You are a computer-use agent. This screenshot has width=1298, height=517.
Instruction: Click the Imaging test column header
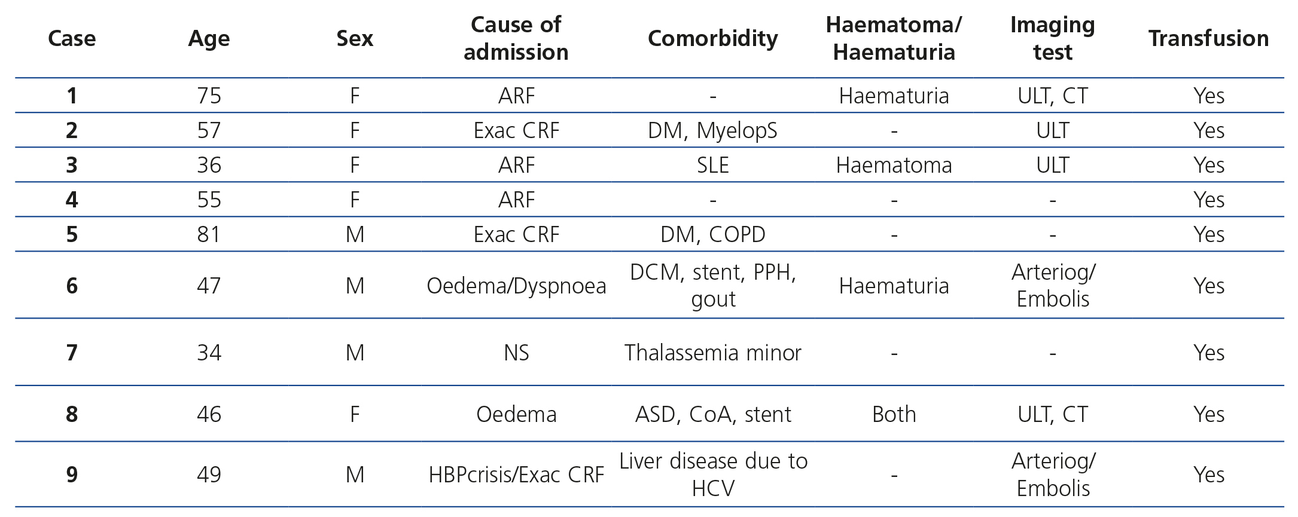pyautogui.click(x=1052, y=38)
